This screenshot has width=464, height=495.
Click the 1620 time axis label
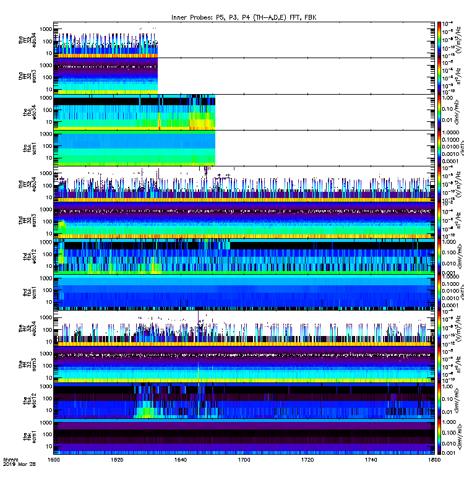117,459
